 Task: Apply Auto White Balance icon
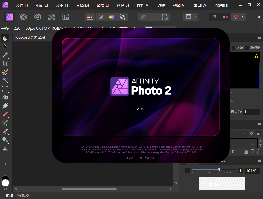point(122,17)
